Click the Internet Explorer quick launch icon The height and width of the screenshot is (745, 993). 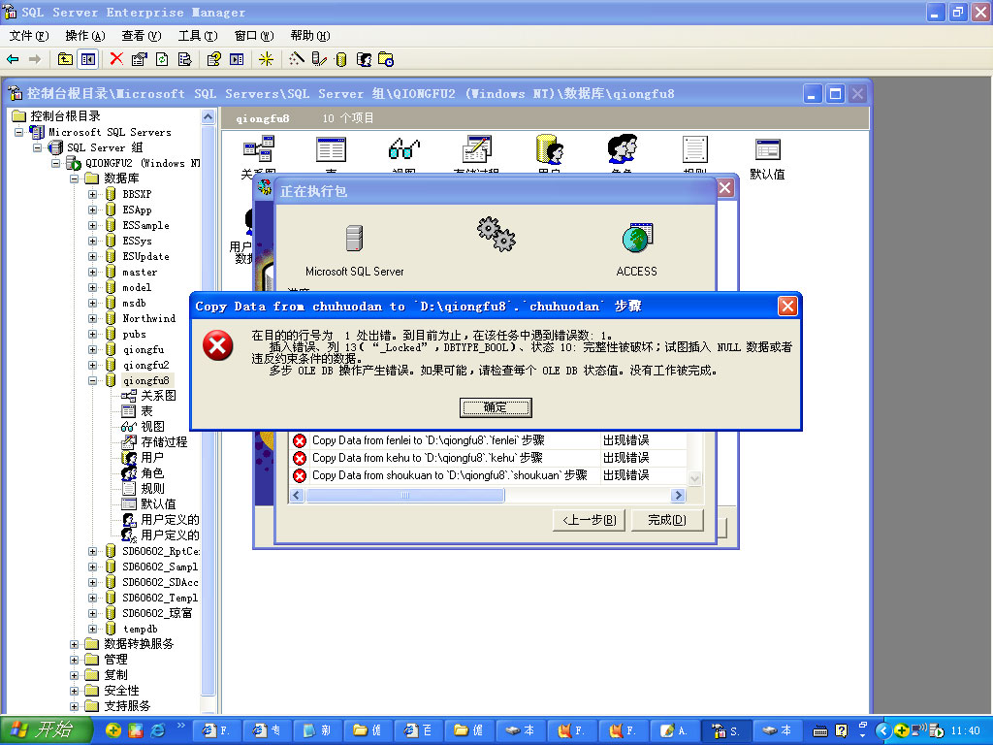158,730
